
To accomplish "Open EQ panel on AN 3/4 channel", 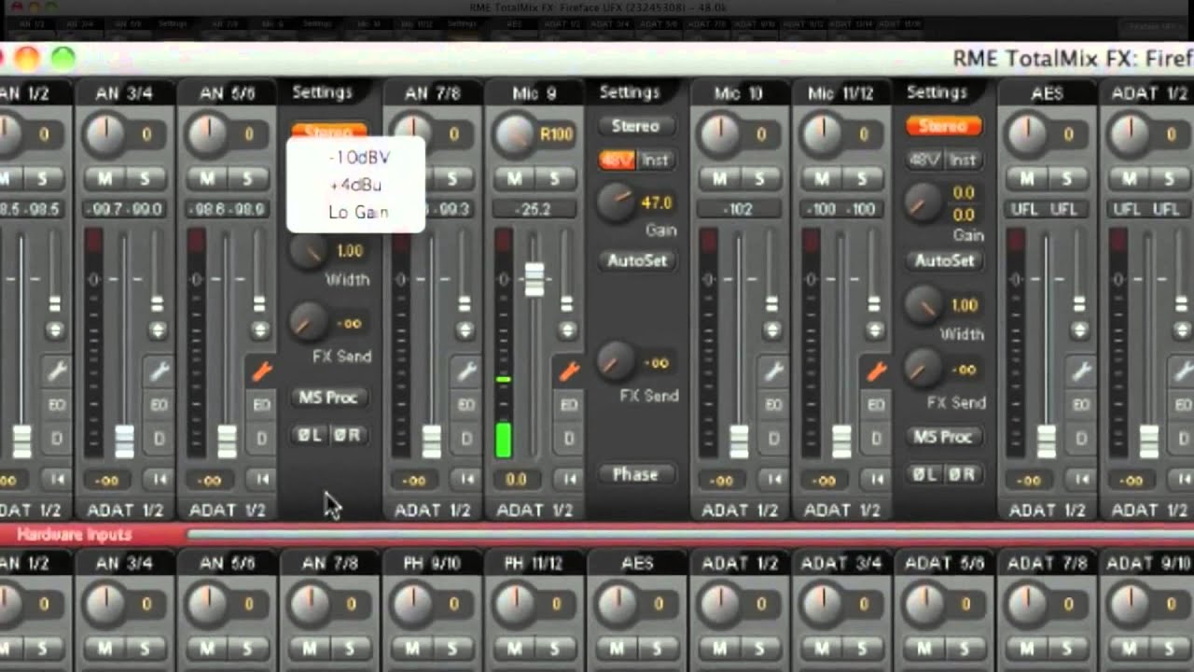I will [x=160, y=405].
